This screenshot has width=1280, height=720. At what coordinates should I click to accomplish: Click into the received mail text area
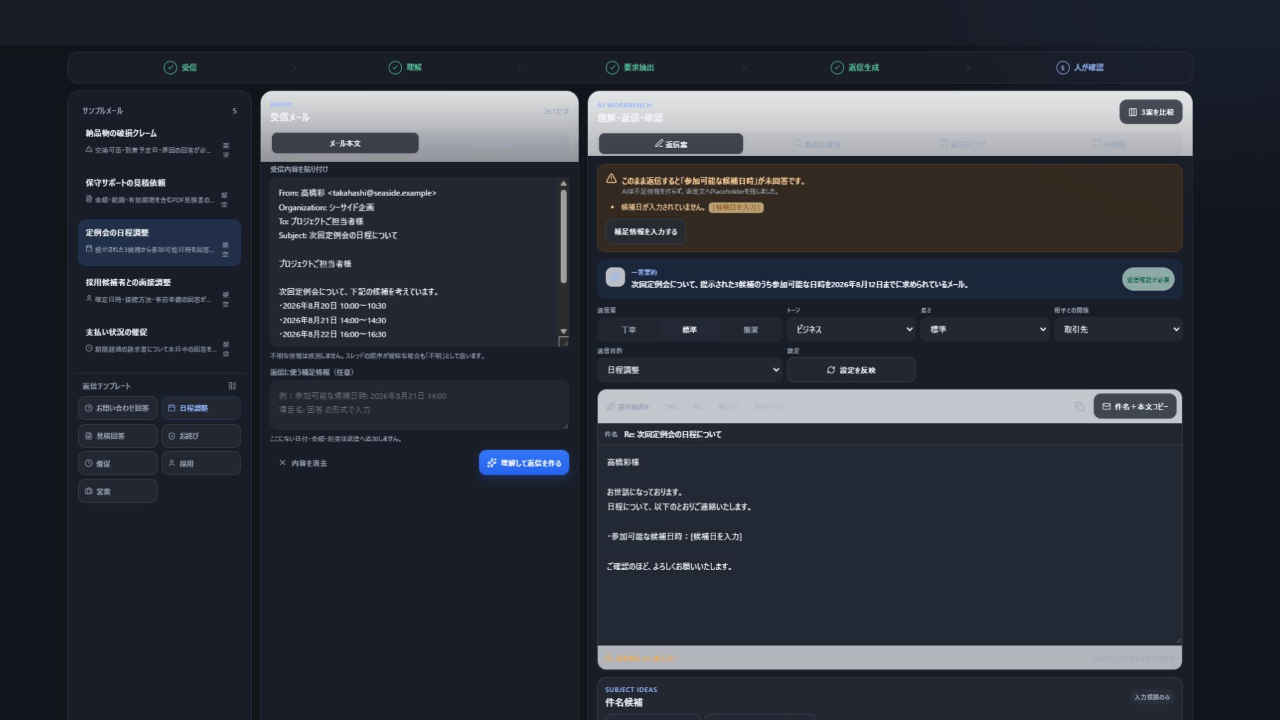[x=414, y=262]
